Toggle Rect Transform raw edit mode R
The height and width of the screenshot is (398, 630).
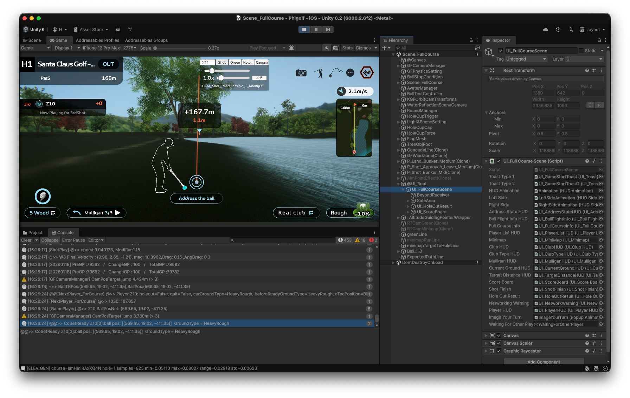click(599, 105)
